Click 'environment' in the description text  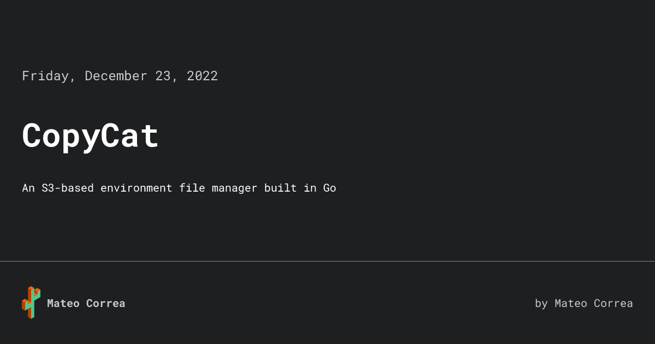pyautogui.click(x=136, y=188)
